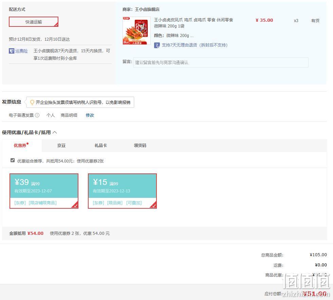The height and width of the screenshot is (300, 333).
Task: Click the 商品明细 invoice content text
Action: 69,115
